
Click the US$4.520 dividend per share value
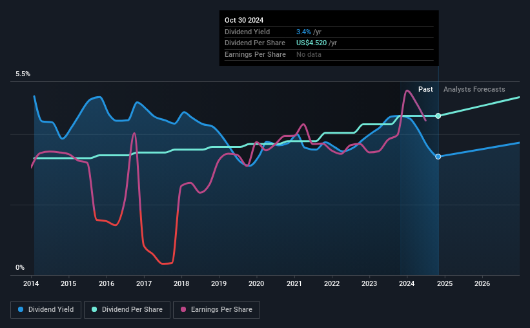coord(311,43)
